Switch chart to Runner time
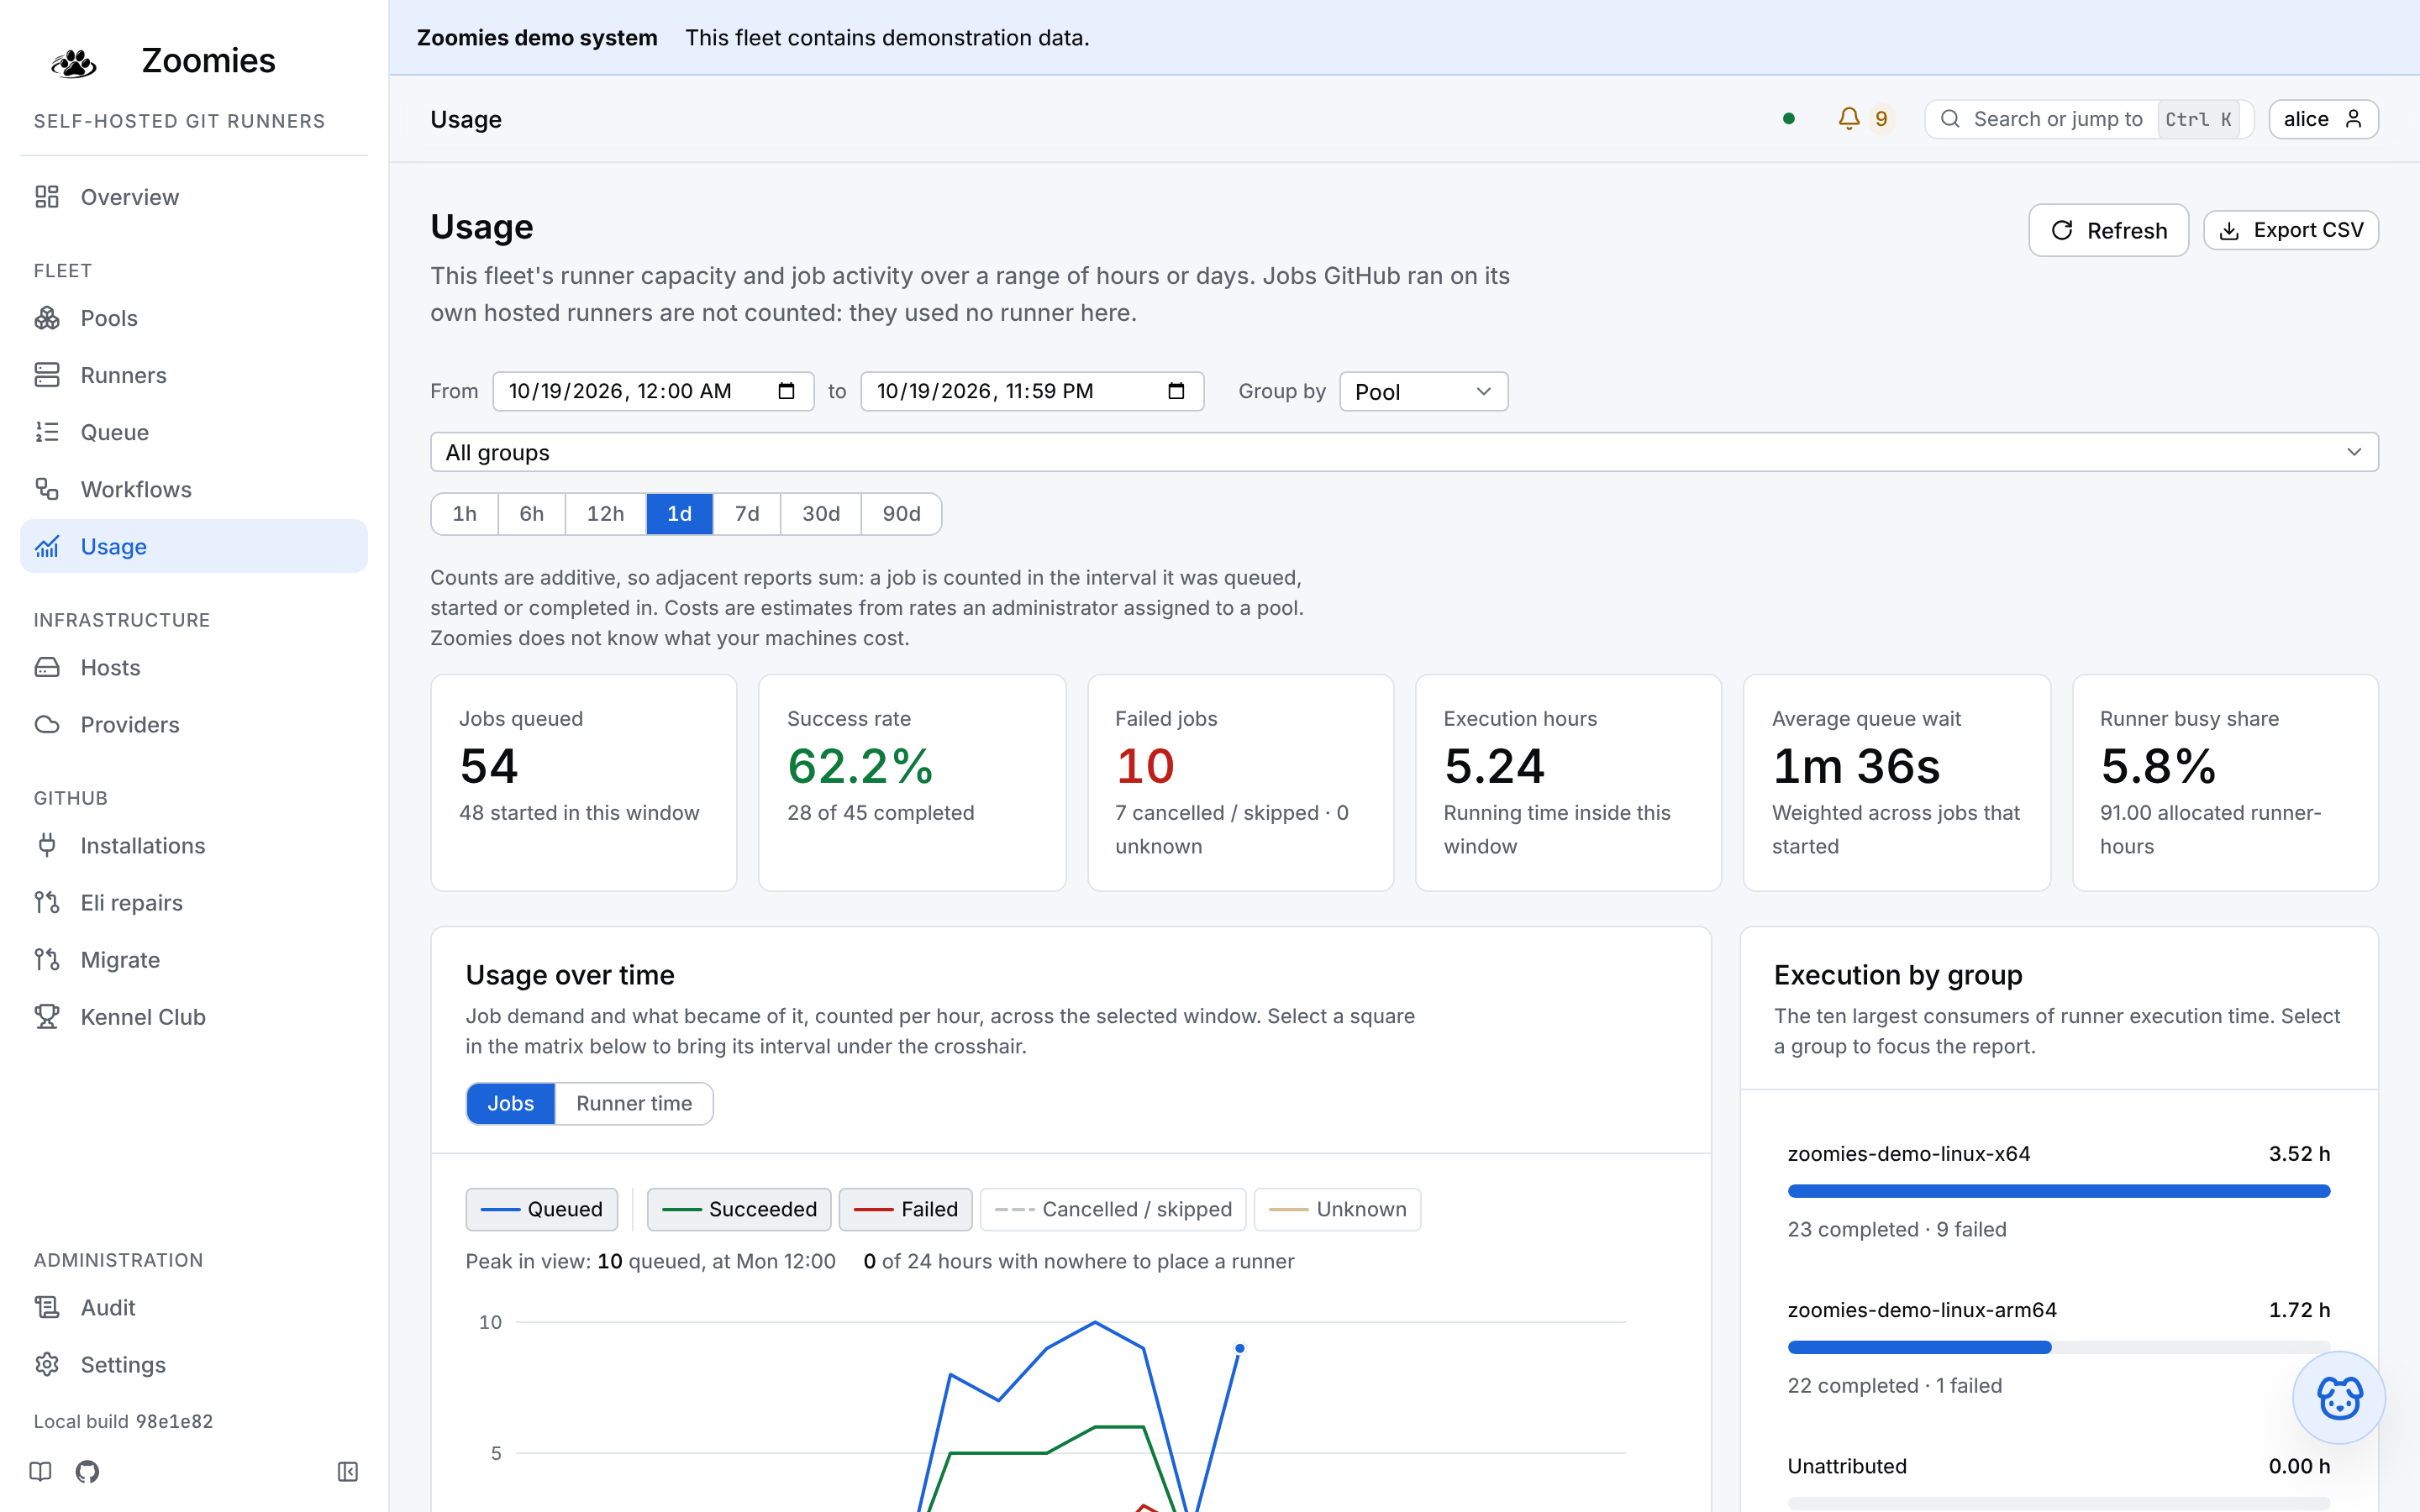Screen dimensions: 2420x1512 tap(634, 1103)
